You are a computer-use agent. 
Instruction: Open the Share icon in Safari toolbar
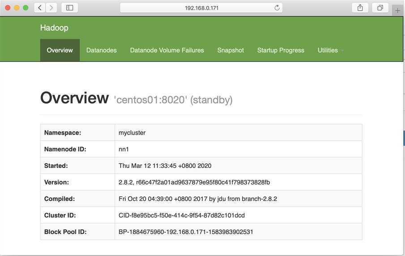click(x=360, y=8)
